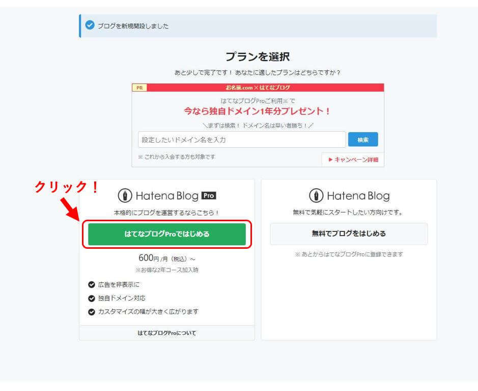This screenshot has width=478, height=391.
Task: Click the blue 検索 button
Action: click(363, 140)
